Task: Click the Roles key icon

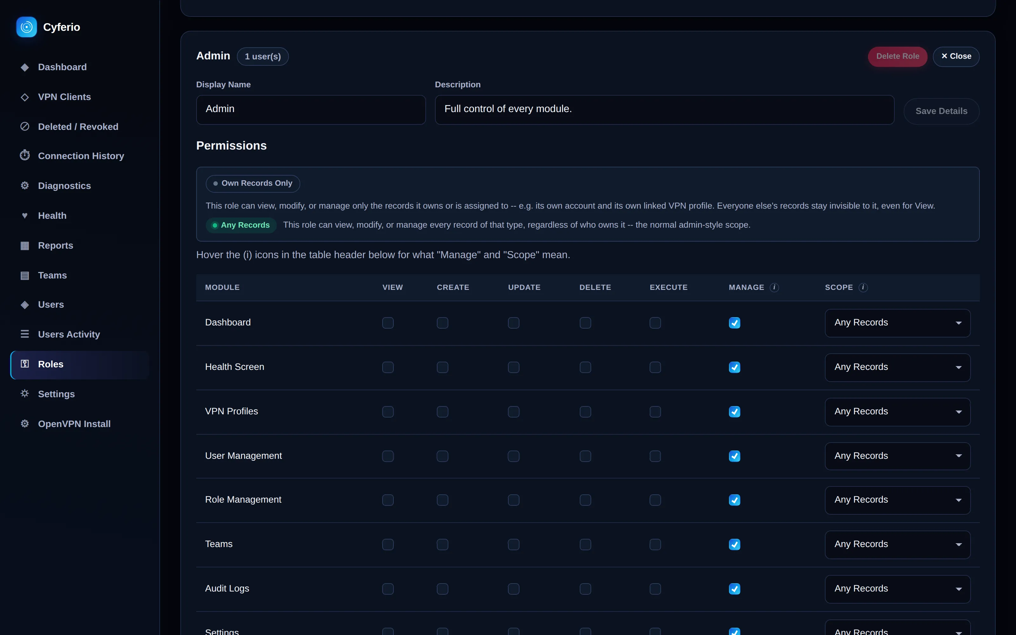Action: click(x=25, y=364)
